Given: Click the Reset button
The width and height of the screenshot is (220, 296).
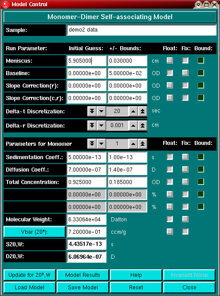Looking at the screenshot, I should point(136,287).
